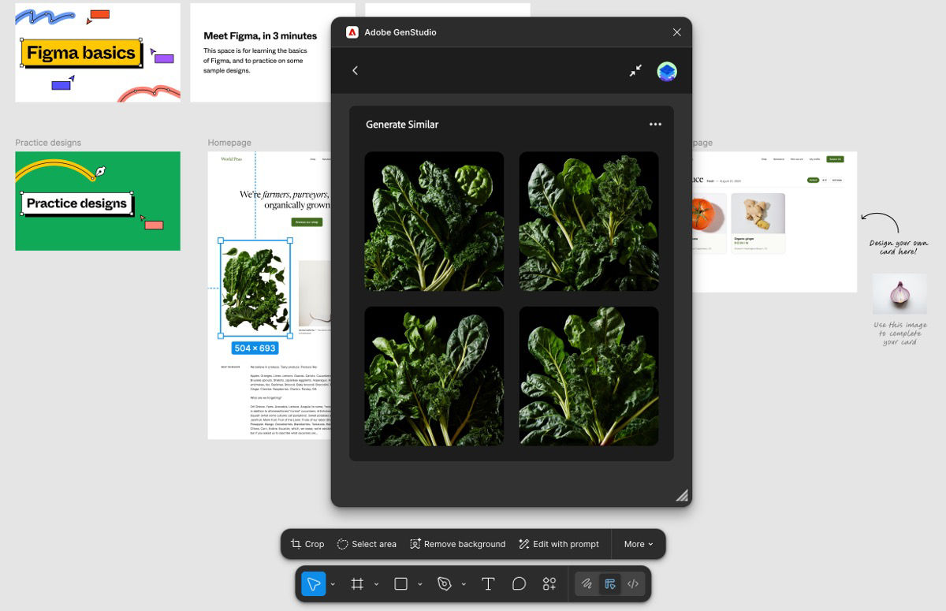
Task: Enable Dev Mode with the code toggle
Action: click(x=633, y=583)
